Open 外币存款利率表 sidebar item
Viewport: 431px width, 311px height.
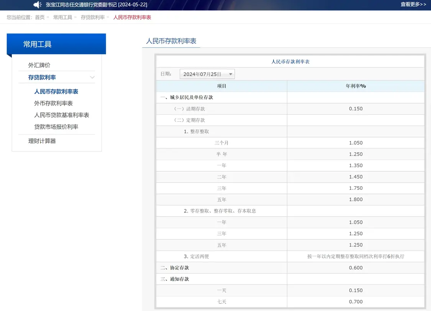tap(53, 103)
